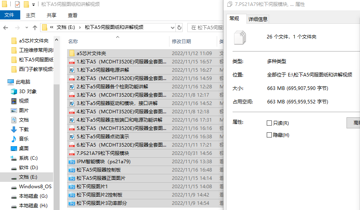Select video icon of 4.松下a5伺服器主板端口和电源功能讲解
This screenshot has height=210, width=360.
coord(72,120)
